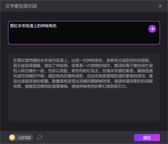
Task: Click the refresh regenerate icon
Action: tap(40, 138)
